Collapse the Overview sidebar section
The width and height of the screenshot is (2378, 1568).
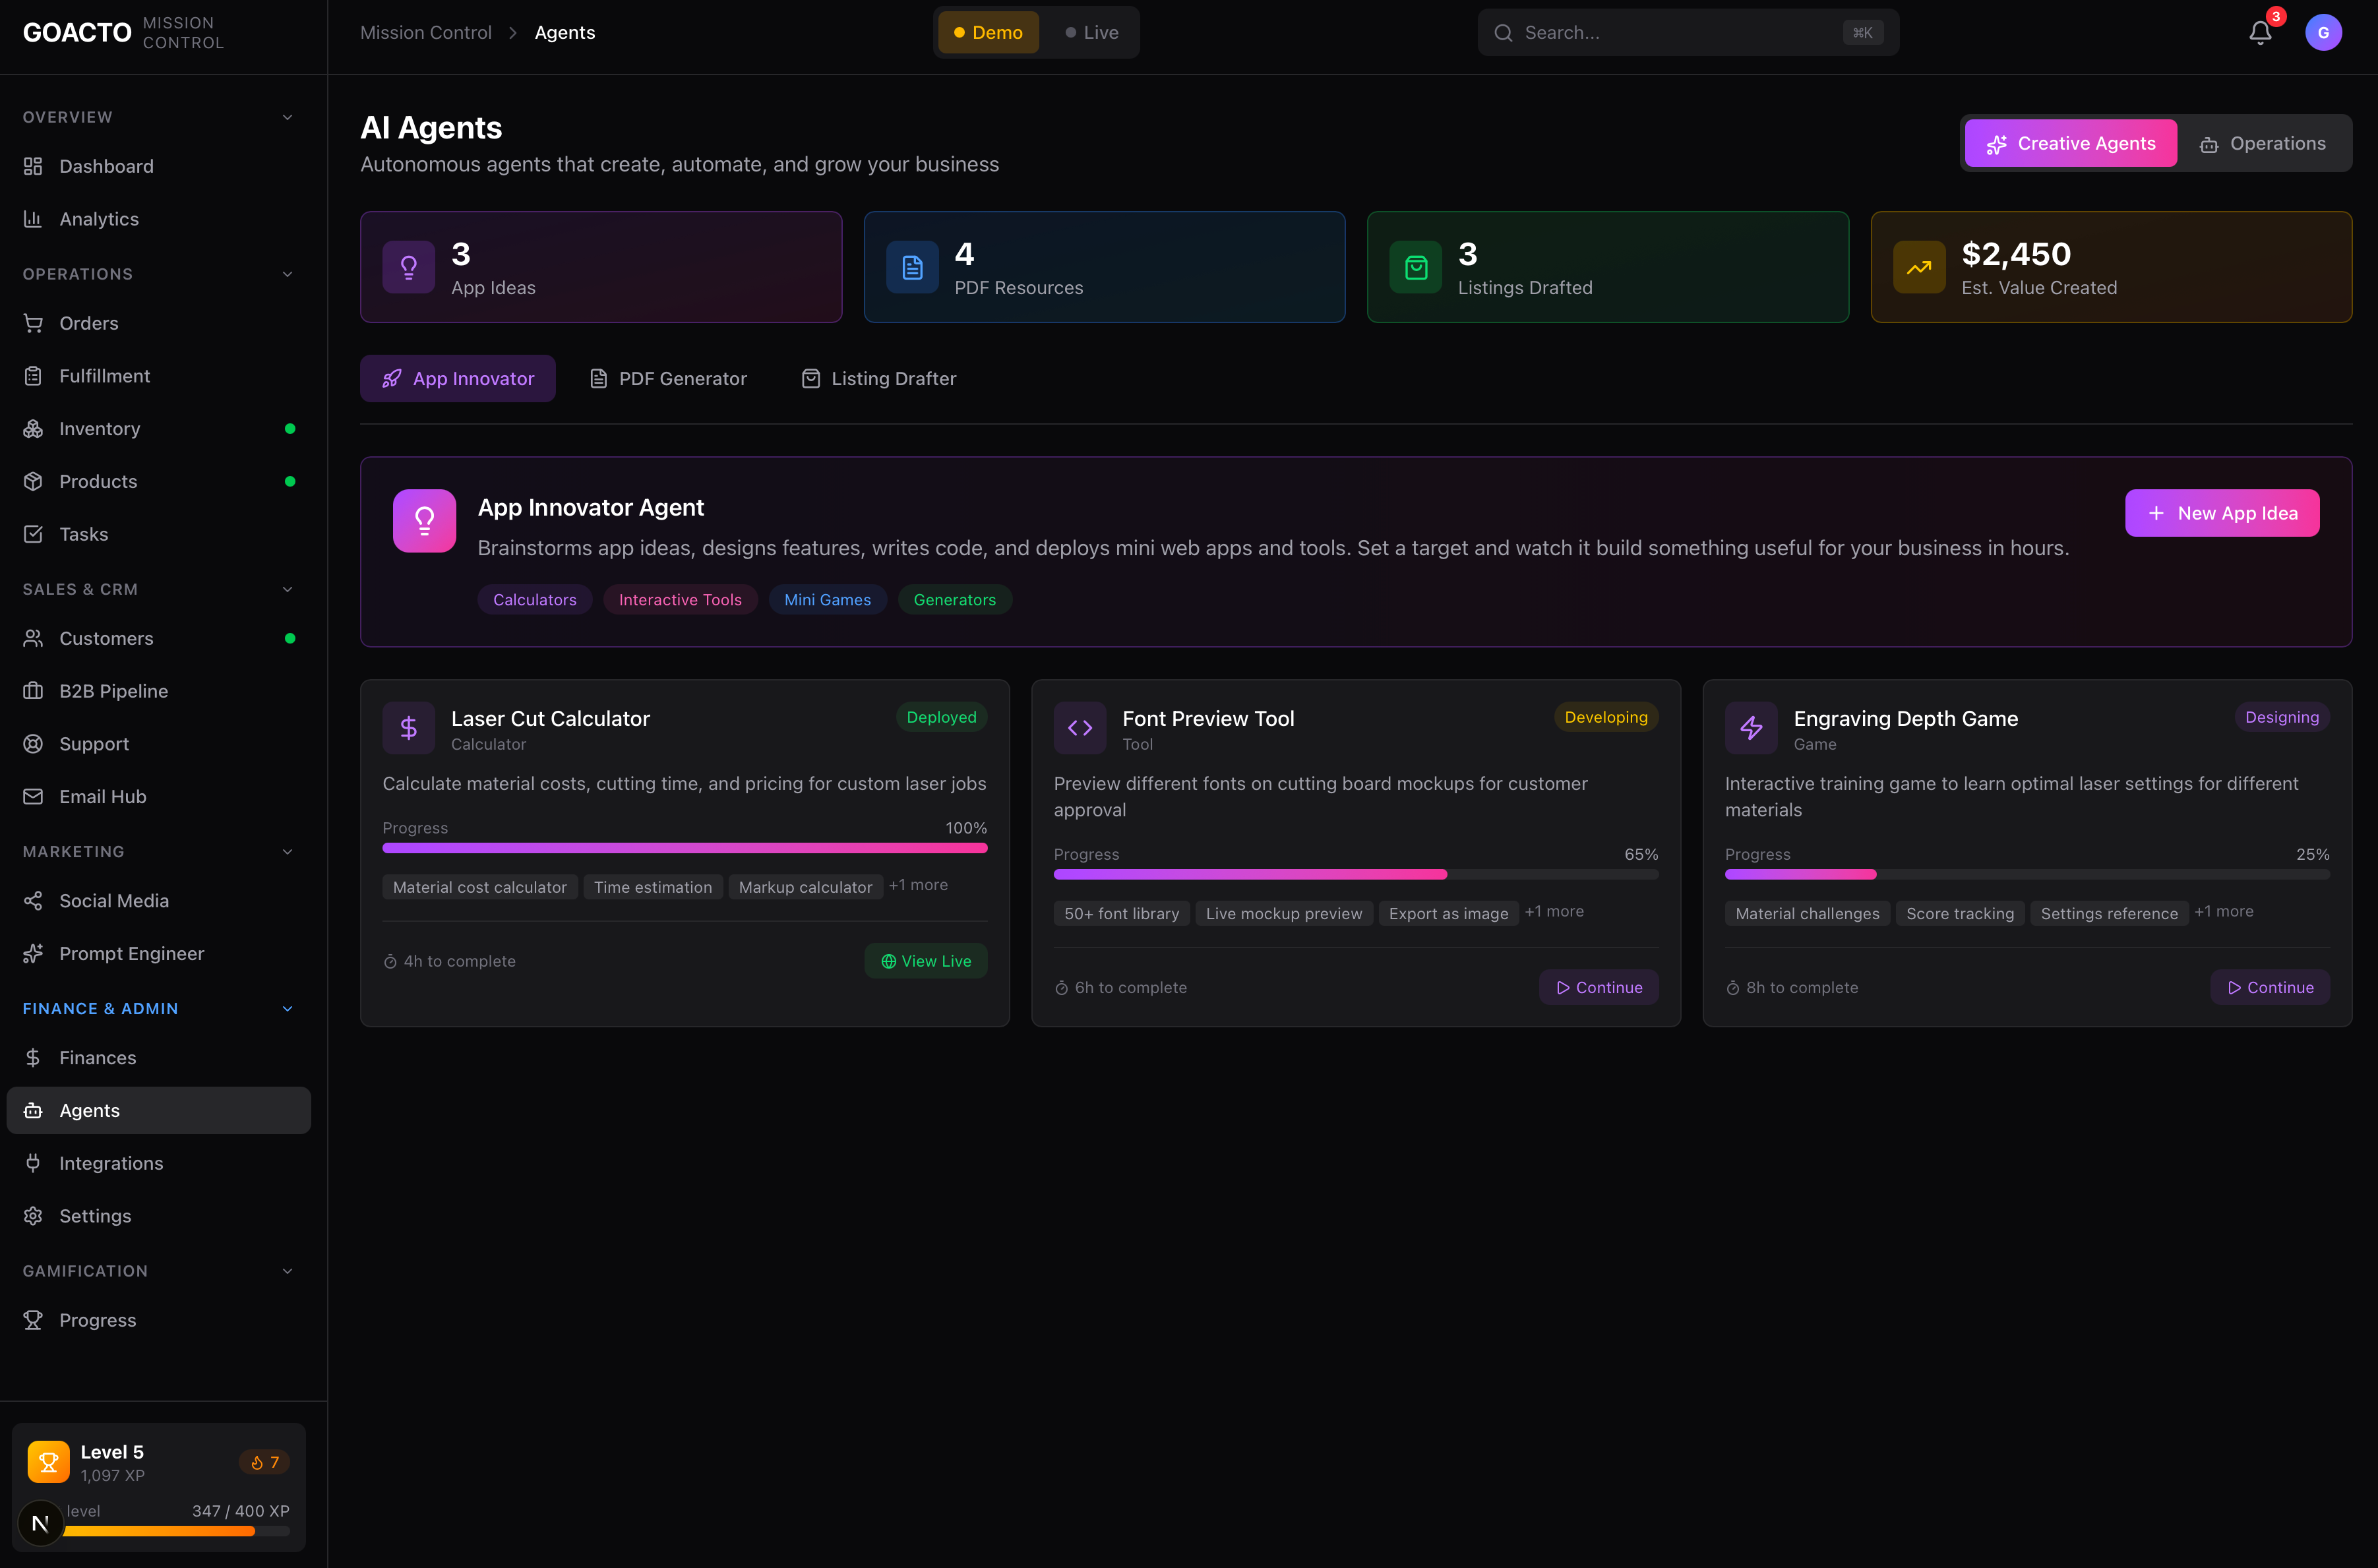pyautogui.click(x=287, y=117)
